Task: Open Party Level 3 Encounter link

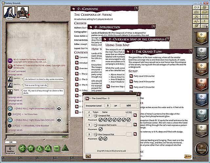Action: tap(142, 76)
